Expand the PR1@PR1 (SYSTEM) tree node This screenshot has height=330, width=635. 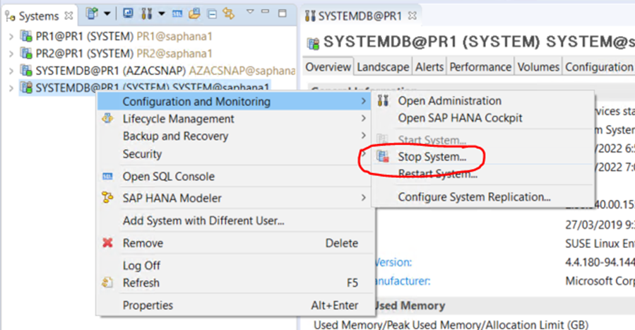11,37
